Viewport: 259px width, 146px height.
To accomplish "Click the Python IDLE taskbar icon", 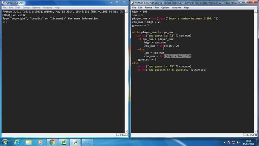I will 76,142.
